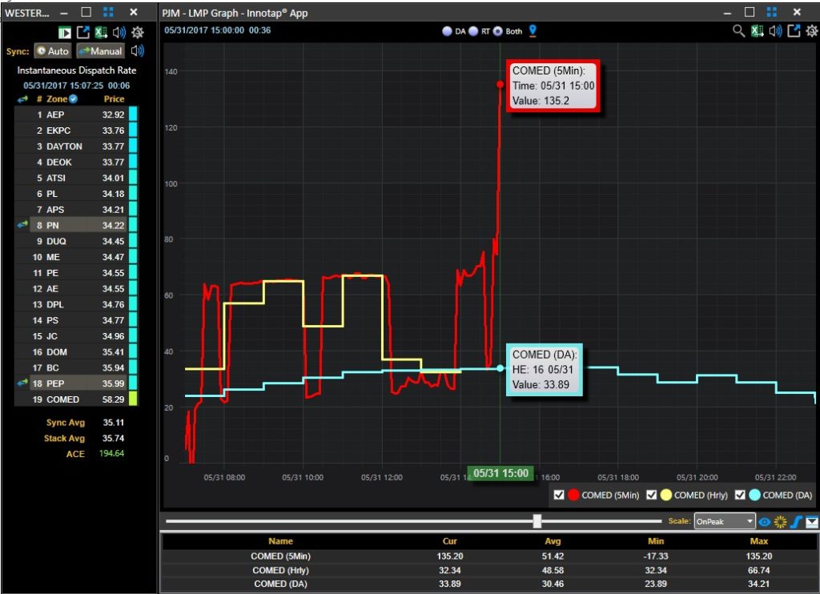Image resolution: width=820 pixels, height=594 pixels.
Task: Collapse the statistics table with the panel arrow icon
Action: click(812, 521)
